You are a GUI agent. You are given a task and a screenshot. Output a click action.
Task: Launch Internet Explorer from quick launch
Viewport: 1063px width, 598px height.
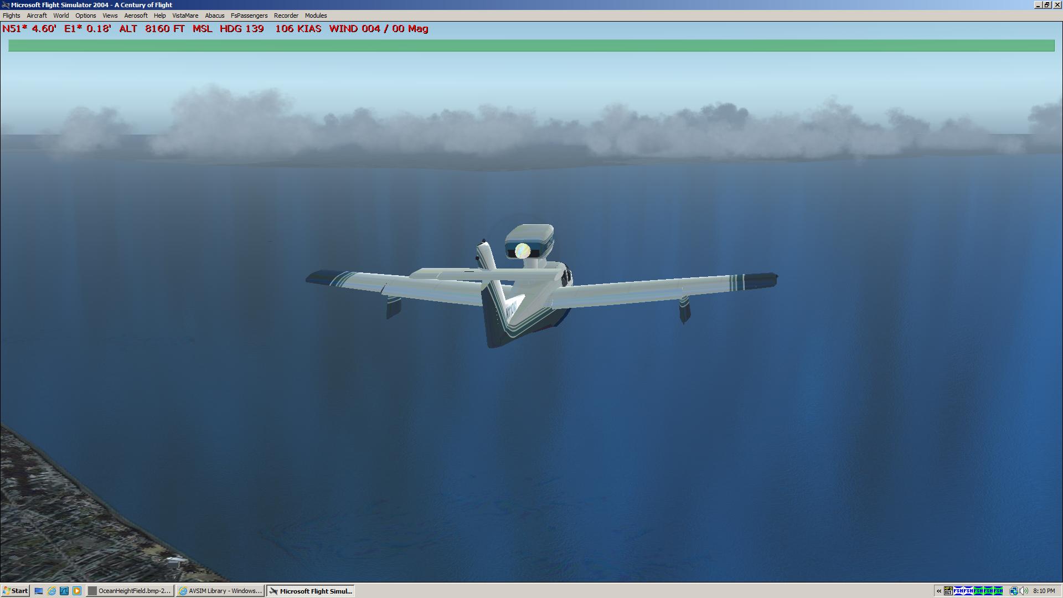51,591
